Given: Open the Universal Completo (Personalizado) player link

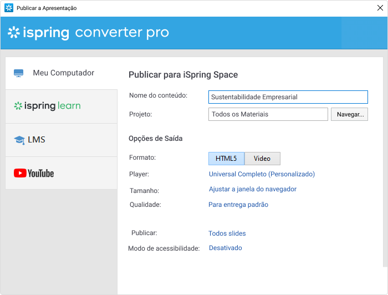Looking at the screenshot, I should pos(262,174).
